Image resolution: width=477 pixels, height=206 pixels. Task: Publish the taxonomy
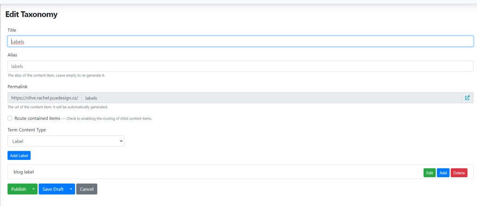pyautogui.click(x=18, y=189)
